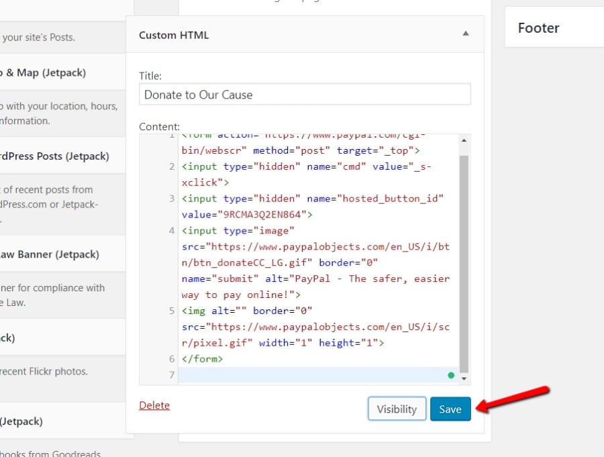Click inside the Content code editor
604x457 pixels.
pos(302,268)
